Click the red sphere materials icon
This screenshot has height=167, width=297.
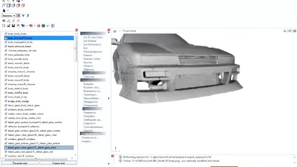39,26
